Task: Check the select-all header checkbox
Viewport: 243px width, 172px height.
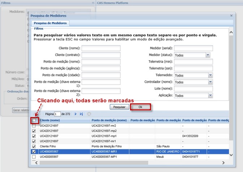Action: 34,120
